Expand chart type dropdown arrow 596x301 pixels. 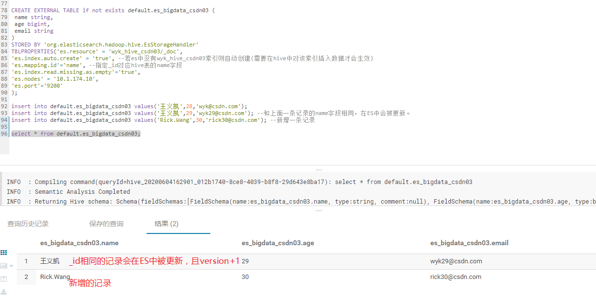(11, 266)
